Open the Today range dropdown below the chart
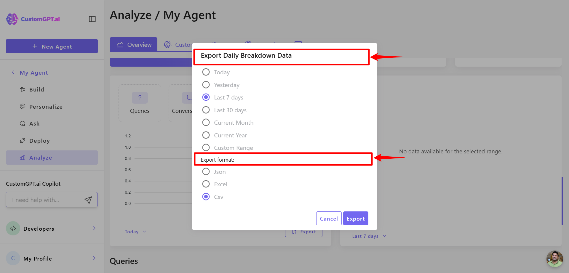 135,232
